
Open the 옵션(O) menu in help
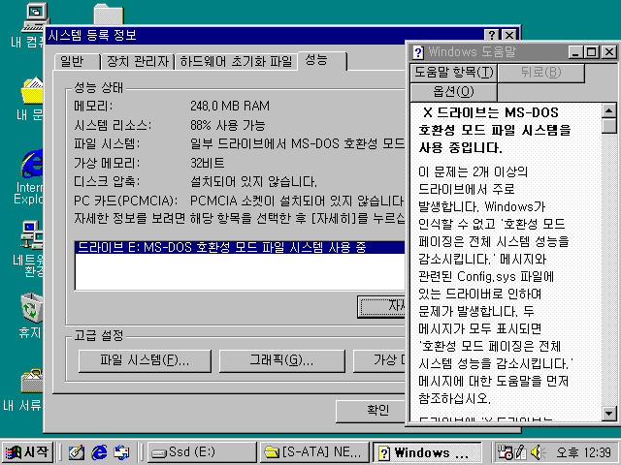tap(453, 92)
